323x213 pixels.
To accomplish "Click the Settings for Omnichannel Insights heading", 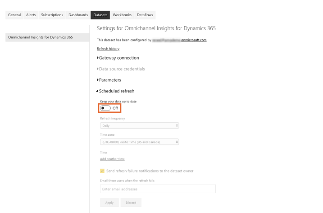I will coord(156,28).
